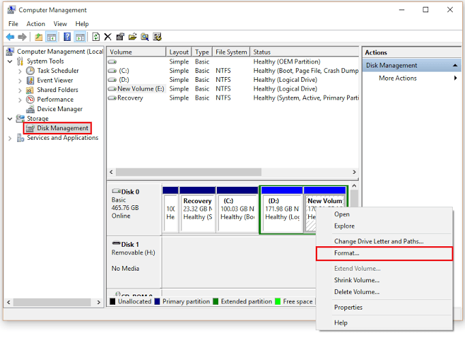Viewport: 465px width, 343px height.
Task: Choose Help from the context menu
Action: (385, 323)
